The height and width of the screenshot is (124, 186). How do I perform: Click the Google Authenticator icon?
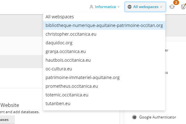134,117
